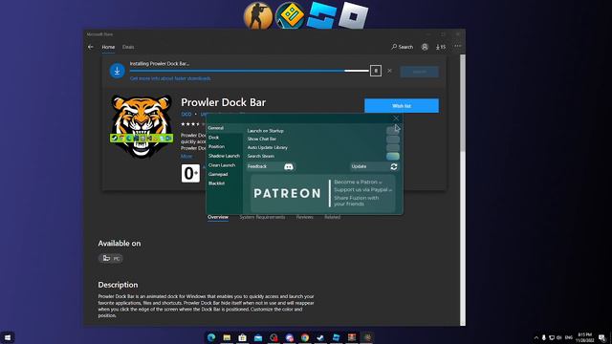This screenshot has height=344, width=612.
Task: Click Share Fuzion with your friends
Action: [x=357, y=201]
